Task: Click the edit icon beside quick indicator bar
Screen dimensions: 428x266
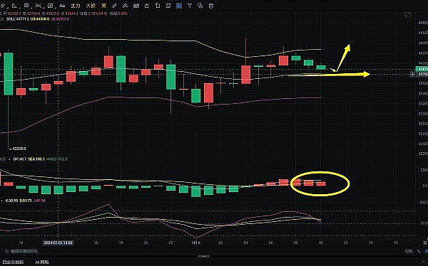Action: [x=7, y=251]
